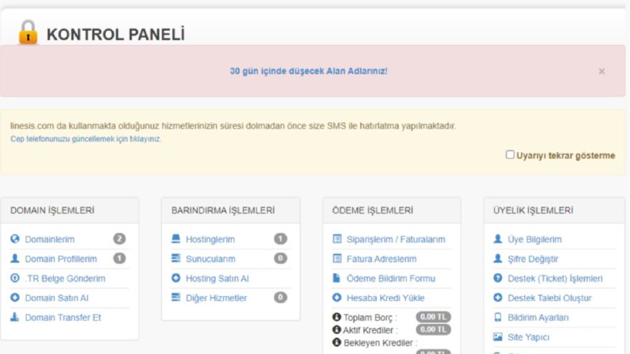
Task: Select the Hesaba Kredi Yükle link
Action: tap(385, 298)
